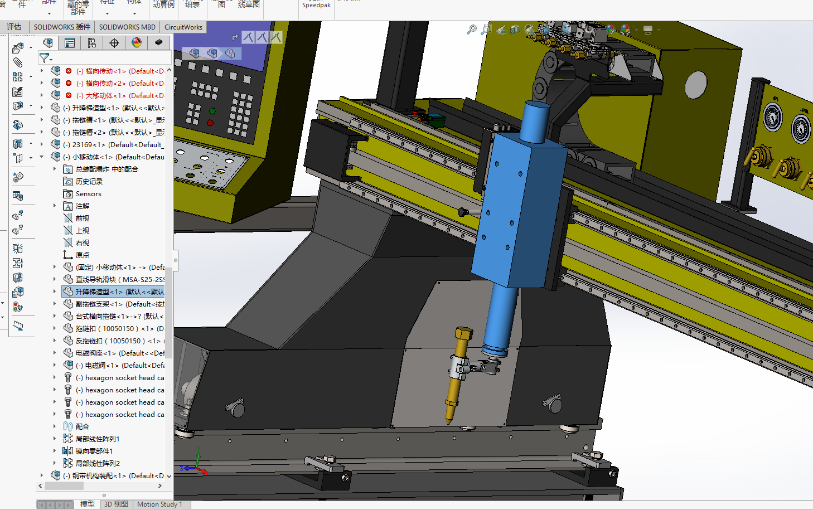This screenshot has height=510, width=813.
Task: Click the paperclip mate icon in left toolbar
Action: pyautogui.click(x=18, y=62)
